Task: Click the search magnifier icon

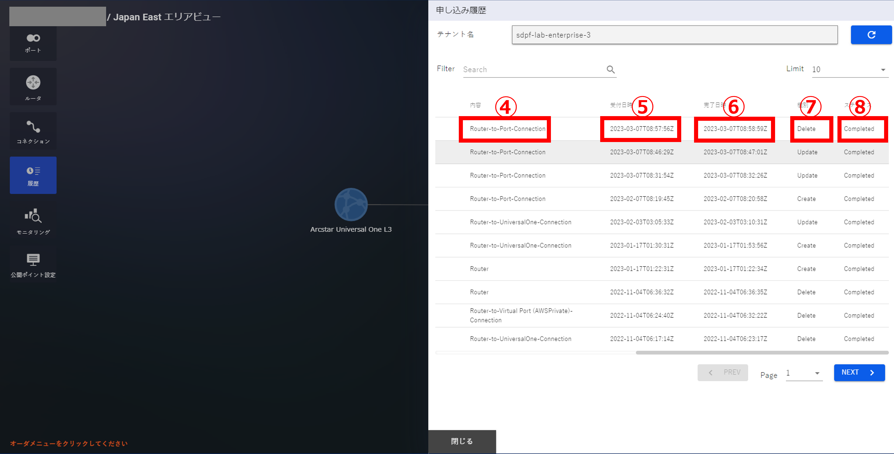Action: point(610,69)
